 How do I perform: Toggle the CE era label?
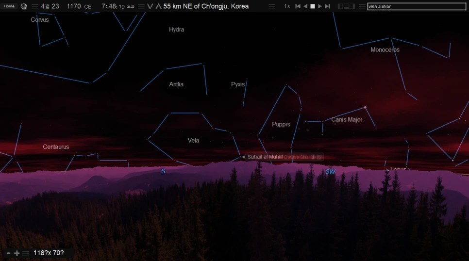[x=88, y=7]
